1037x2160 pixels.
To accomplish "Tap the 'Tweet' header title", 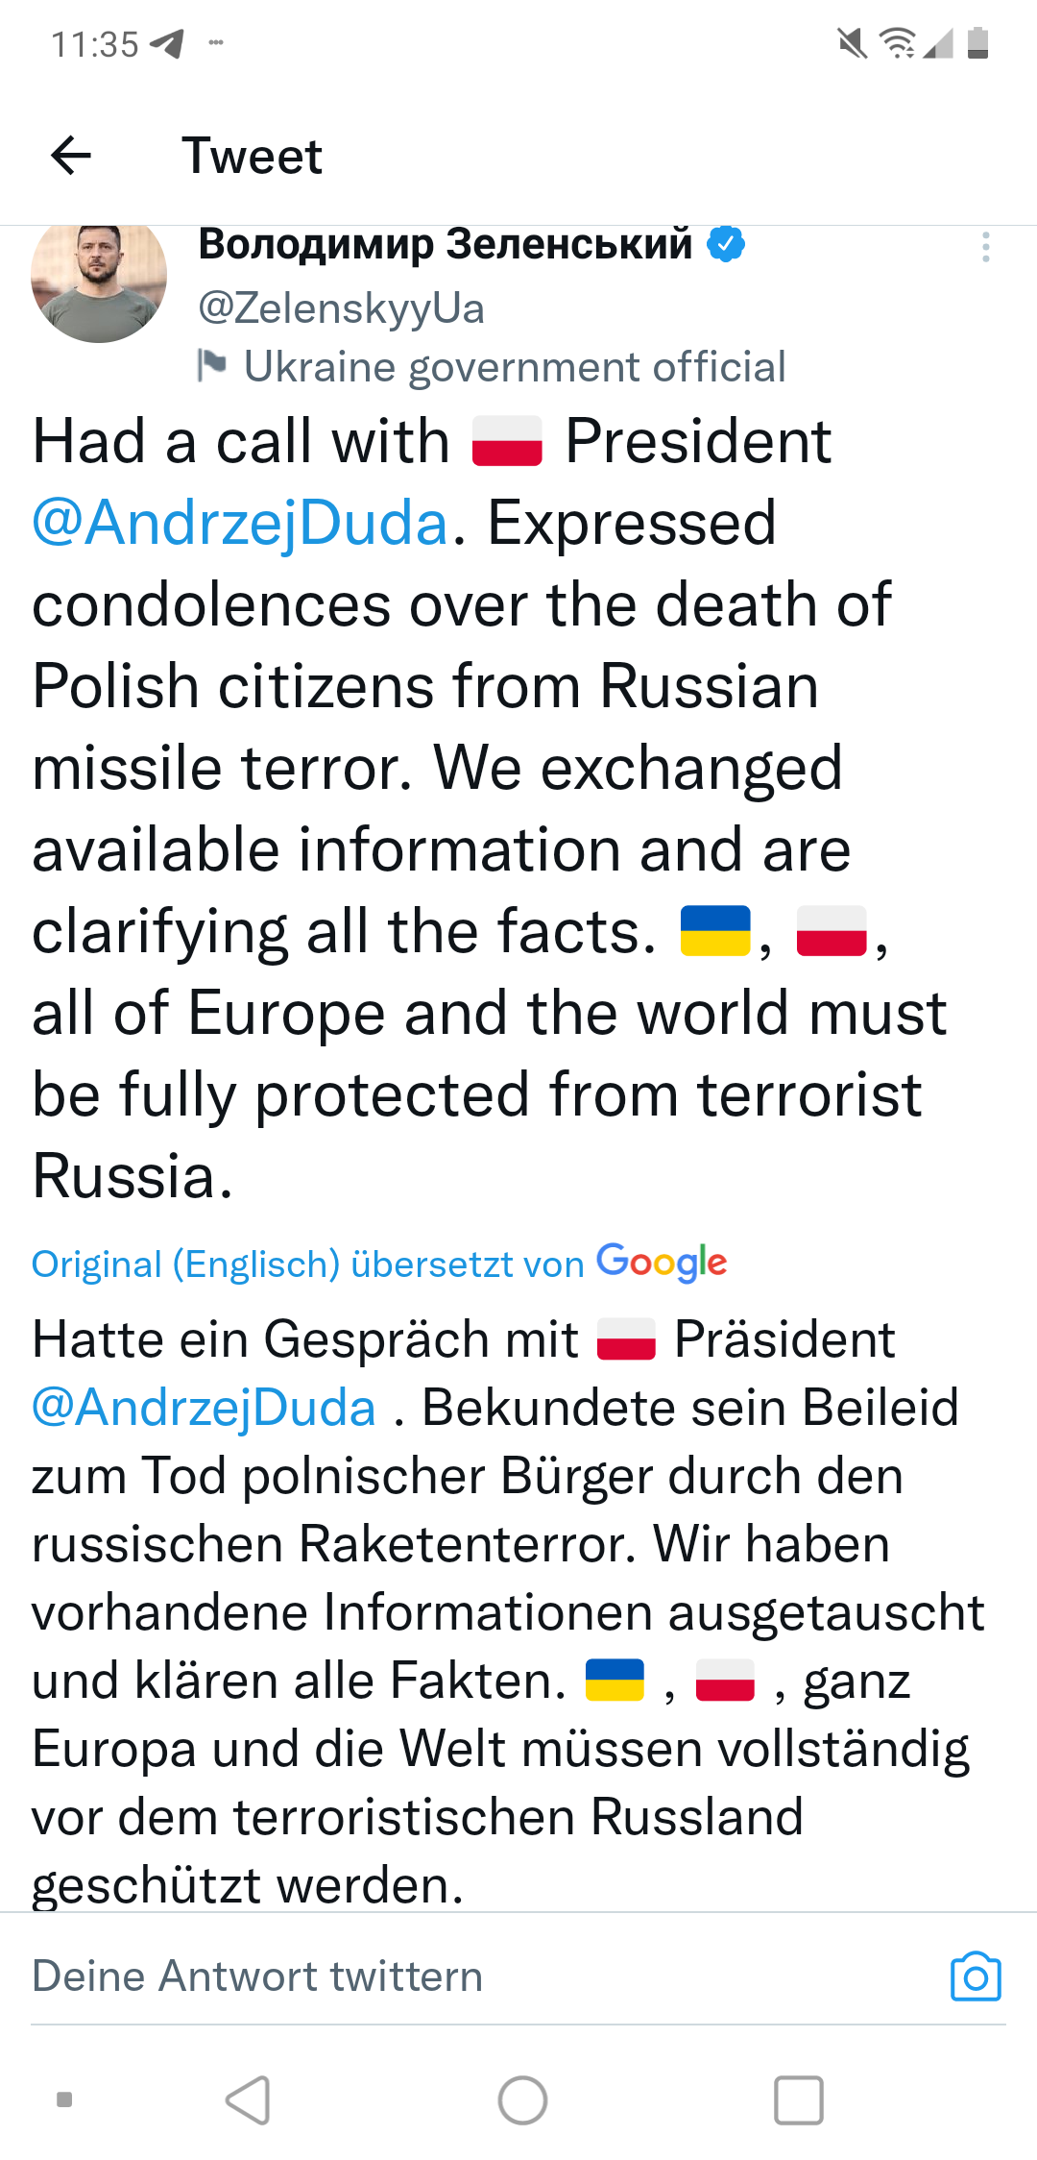I will (252, 156).
